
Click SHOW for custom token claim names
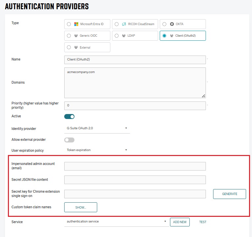[x=81, y=207]
